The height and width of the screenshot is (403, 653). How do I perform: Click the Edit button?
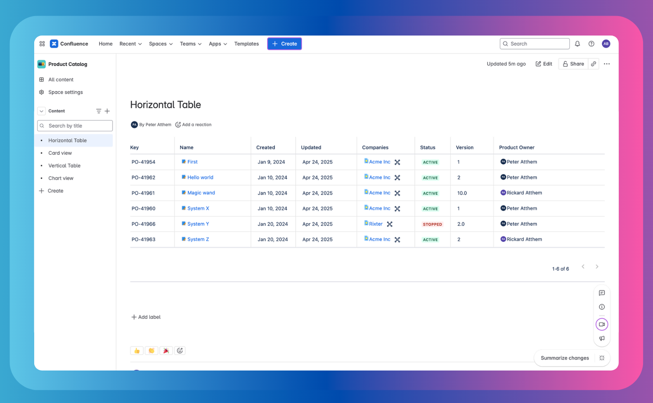coord(544,64)
